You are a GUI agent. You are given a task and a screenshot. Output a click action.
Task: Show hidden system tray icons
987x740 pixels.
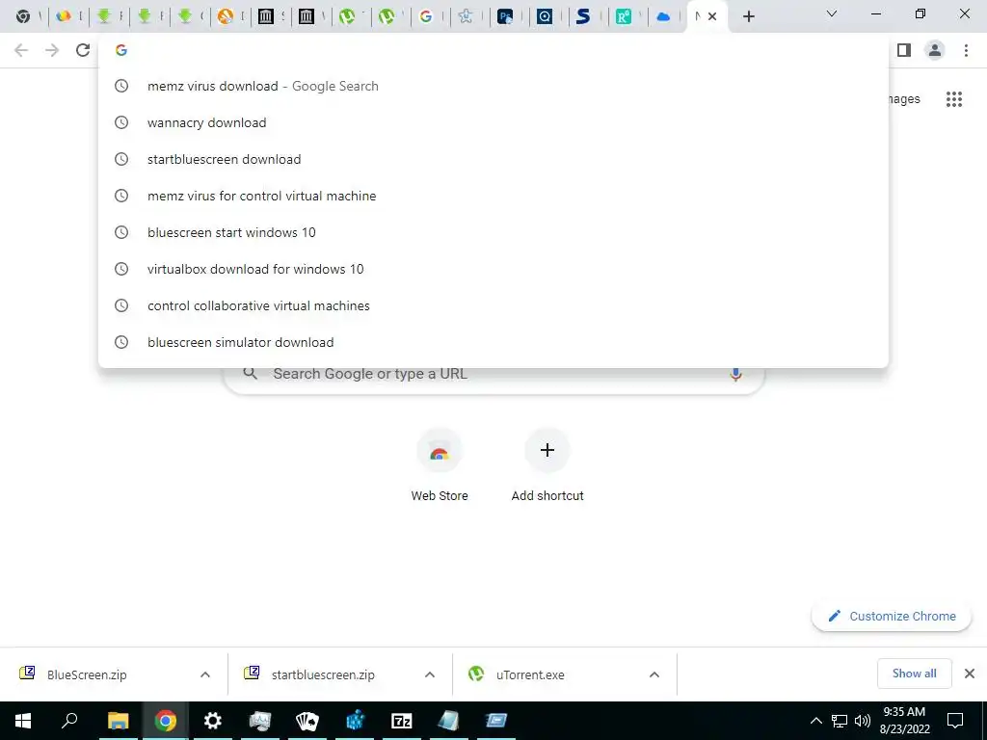[x=815, y=721]
